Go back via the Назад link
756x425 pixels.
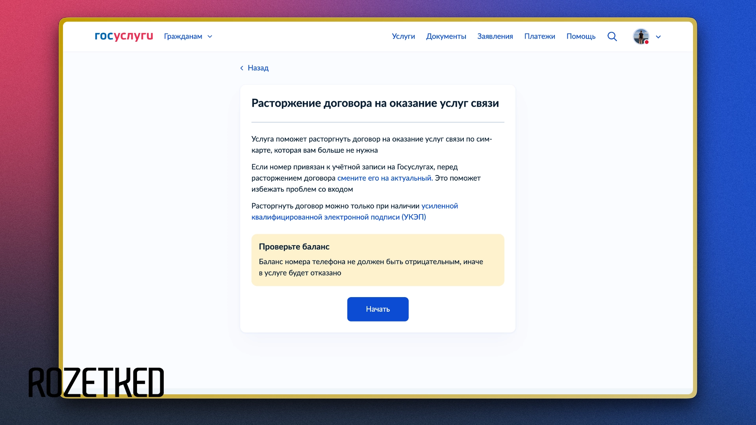point(258,68)
